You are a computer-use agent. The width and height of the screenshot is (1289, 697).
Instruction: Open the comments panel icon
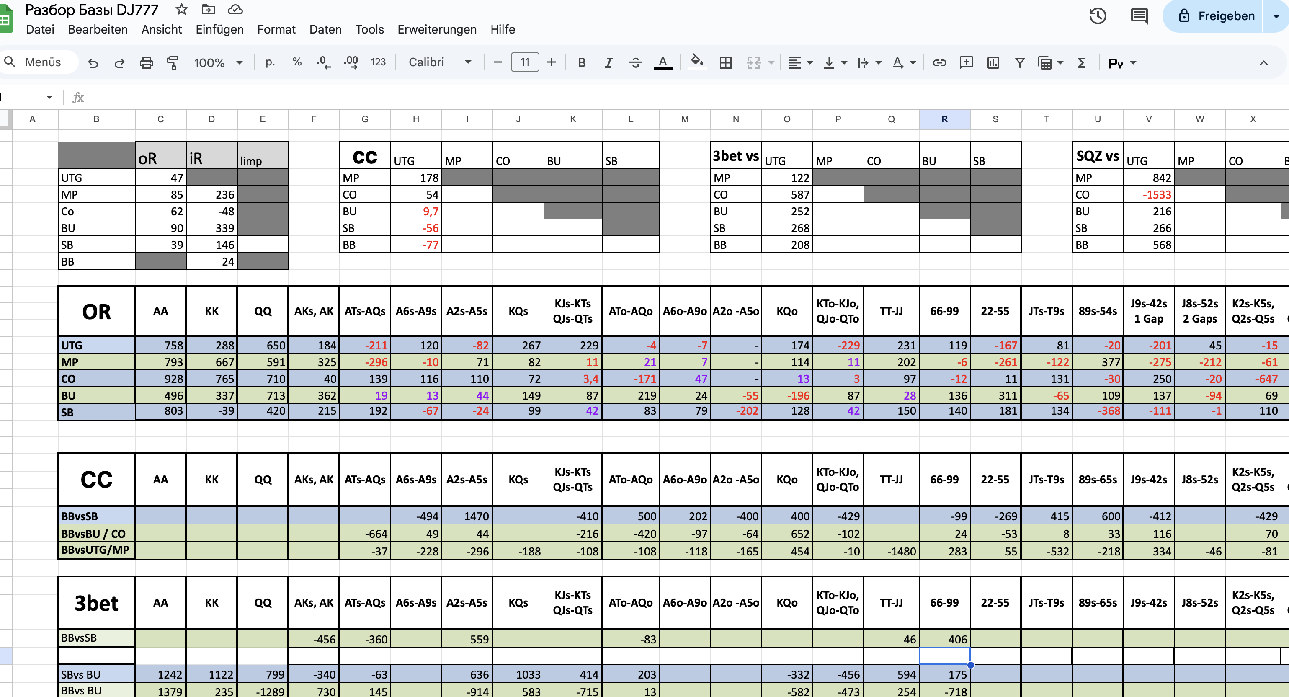coord(1139,16)
